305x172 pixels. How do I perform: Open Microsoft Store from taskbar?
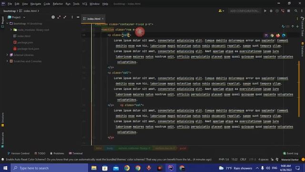point(105,168)
